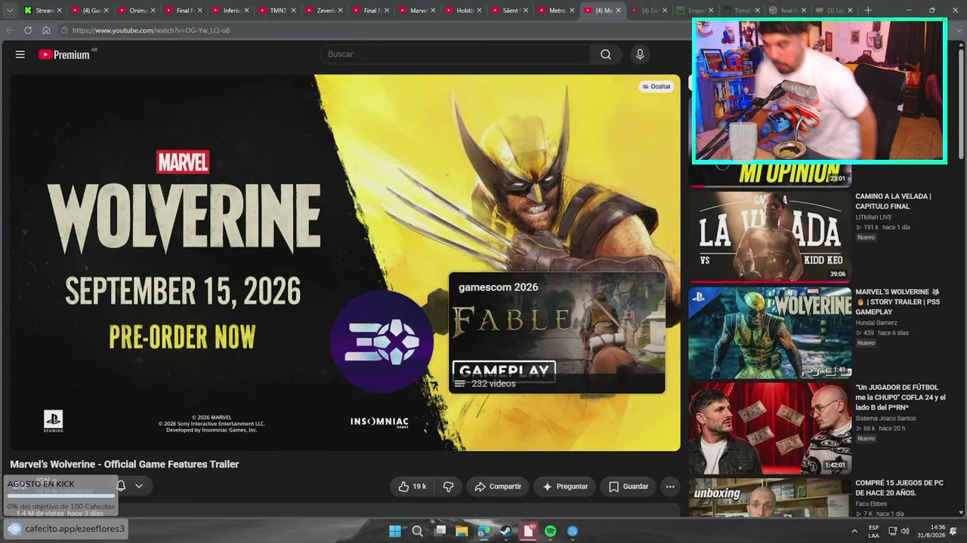Open volume control in system tray

coord(905,531)
